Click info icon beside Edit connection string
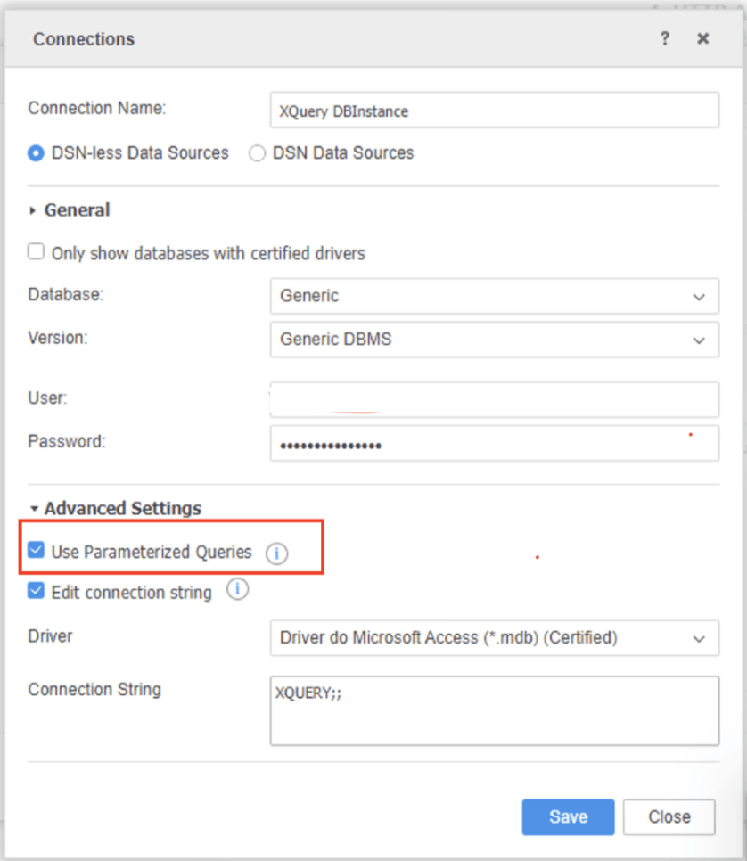This screenshot has height=861, width=747. [x=237, y=590]
